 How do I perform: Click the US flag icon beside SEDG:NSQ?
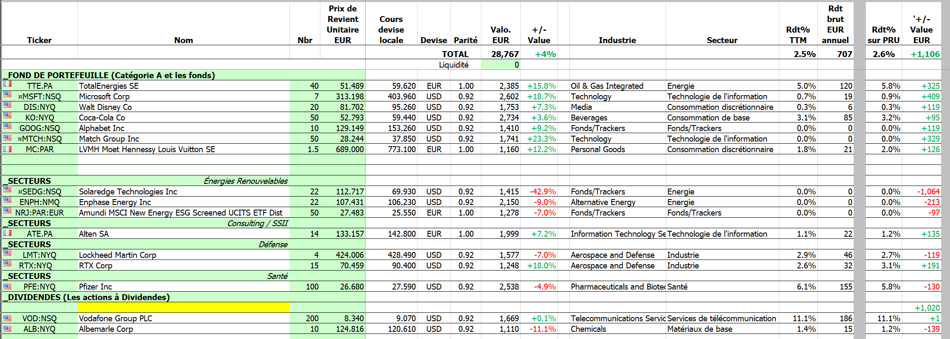(7, 189)
